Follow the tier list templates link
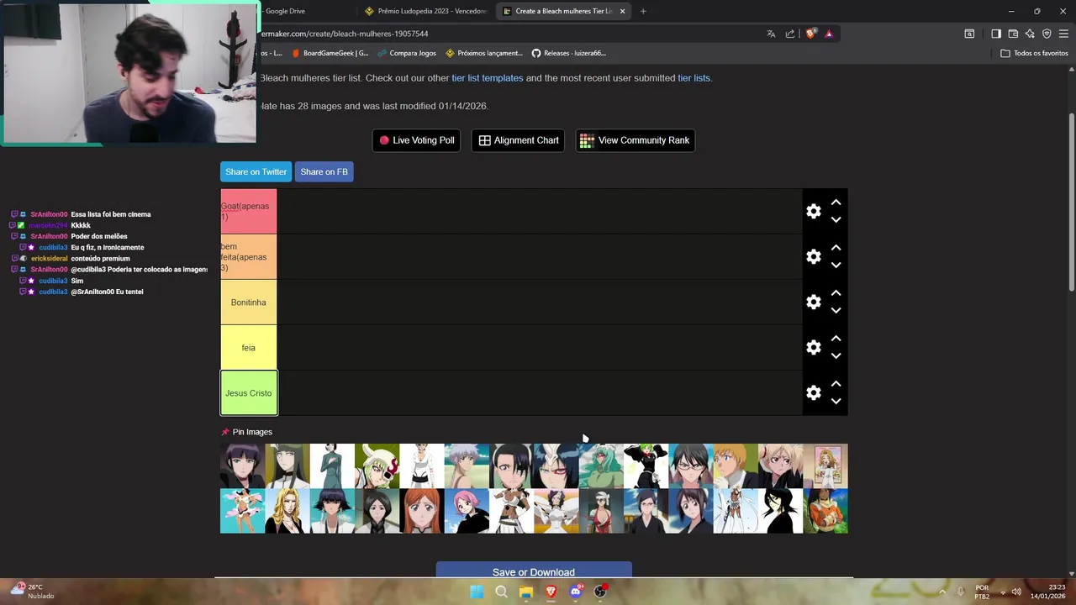This screenshot has height=605, width=1076. [x=488, y=78]
